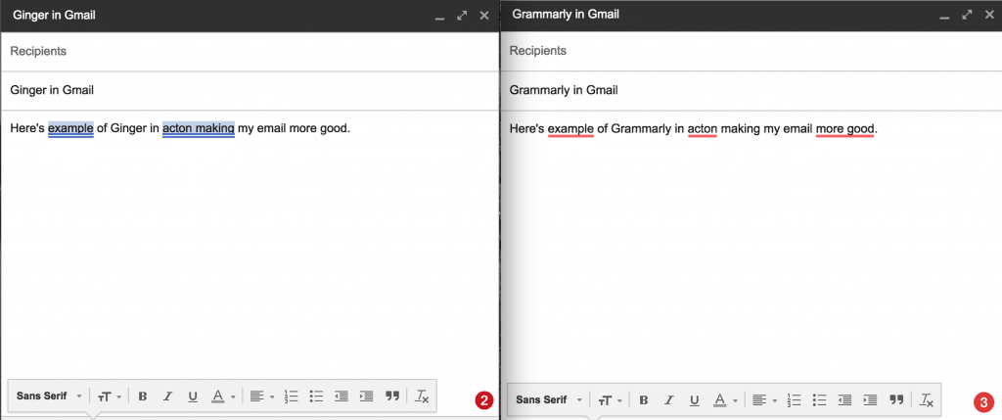Open text color picker in Ginger window

coord(222,397)
